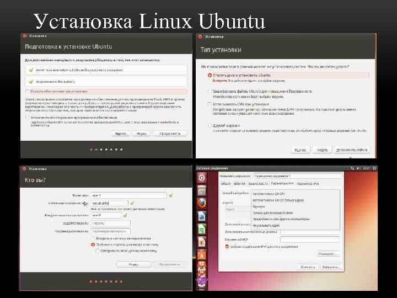Switch to the Ethernet connection tab
This screenshot has height=298, width=397.
[239, 183]
